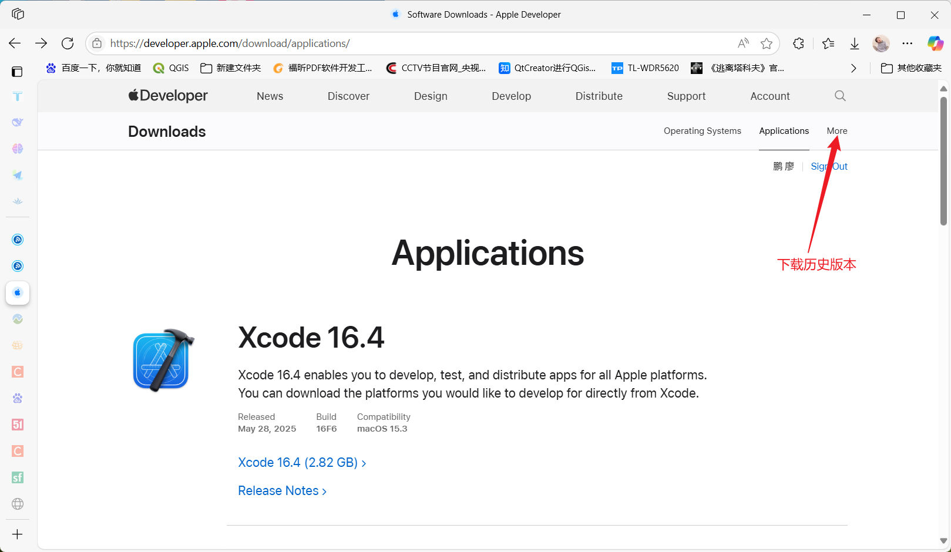The width and height of the screenshot is (951, 552).
Task: Open the TL-WDR5620 bookmark
Action: [646, 68]
